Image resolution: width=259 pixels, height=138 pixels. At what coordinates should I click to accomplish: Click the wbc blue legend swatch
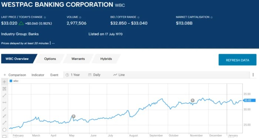(11, 81)
